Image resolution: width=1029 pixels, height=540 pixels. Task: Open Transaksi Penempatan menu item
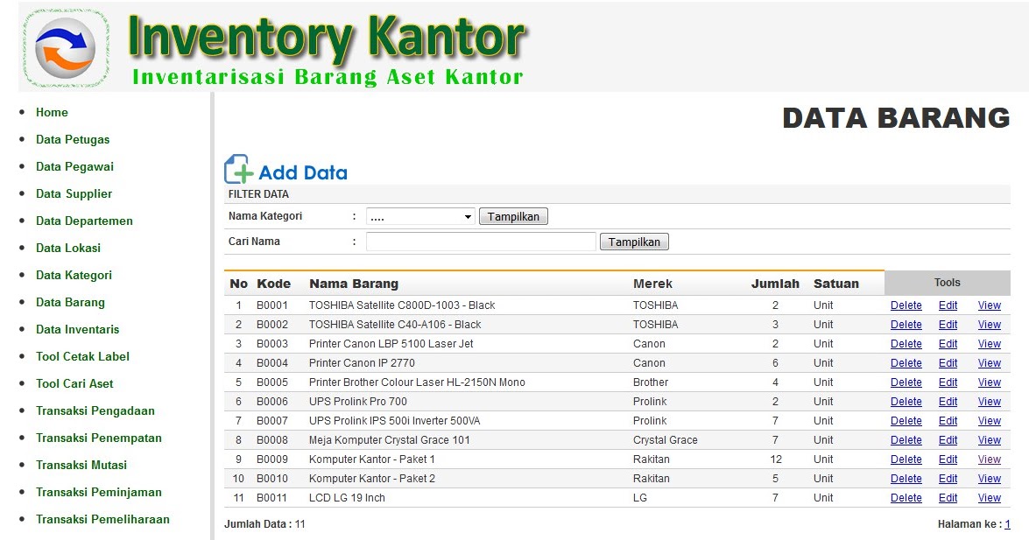(x=99, y=438)
